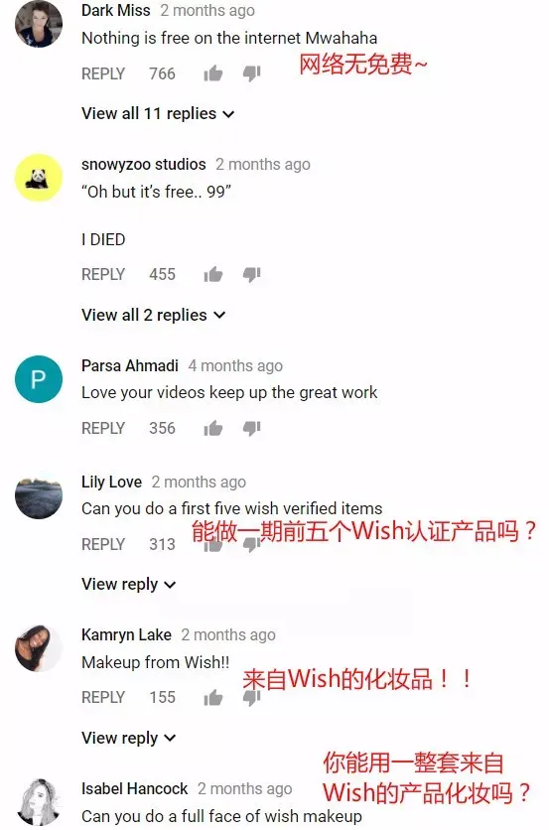Expand View reply under Lily Love's comment
Screen dimensions: 549x830
129,585
